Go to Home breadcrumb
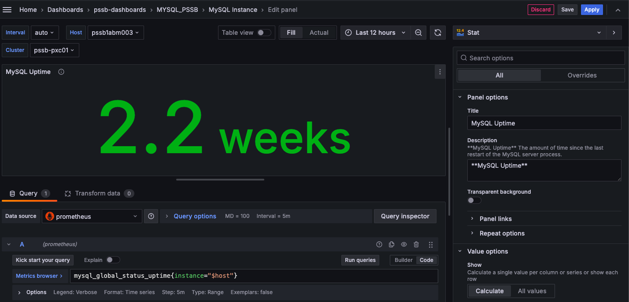The width and height of the screenshot is (629, 302). [x=28, y=10]
